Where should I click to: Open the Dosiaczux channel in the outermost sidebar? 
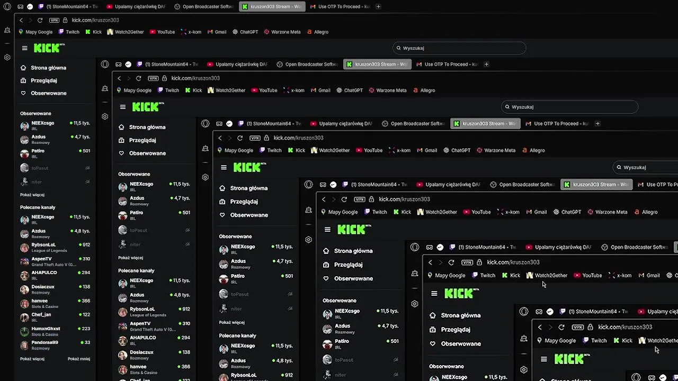(55, 289)
